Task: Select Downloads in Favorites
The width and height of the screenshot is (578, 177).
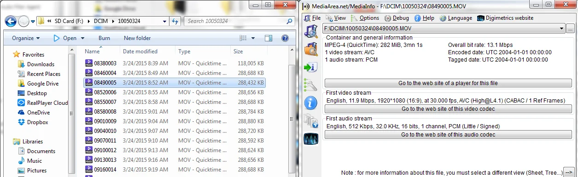Action: 41,64
